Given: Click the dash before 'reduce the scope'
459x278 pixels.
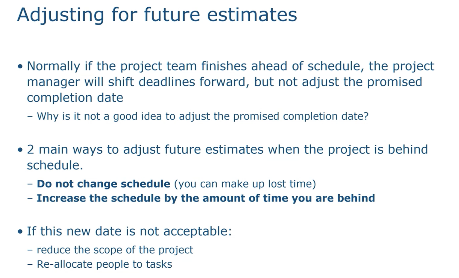Looking at the screenshot, I should coord(30,250).
